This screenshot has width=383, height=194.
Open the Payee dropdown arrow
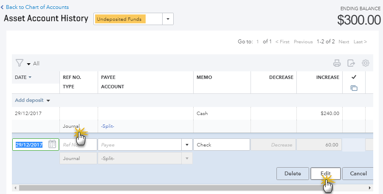click(x=187, y=145)
